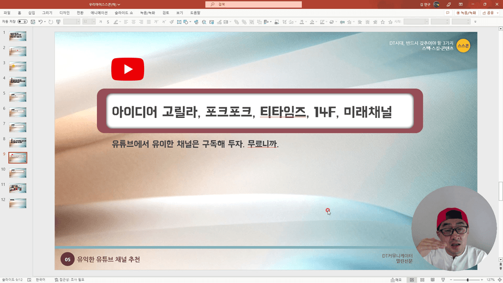
Task: Click the 한국어 language indicator
Action: coord(40,280)
